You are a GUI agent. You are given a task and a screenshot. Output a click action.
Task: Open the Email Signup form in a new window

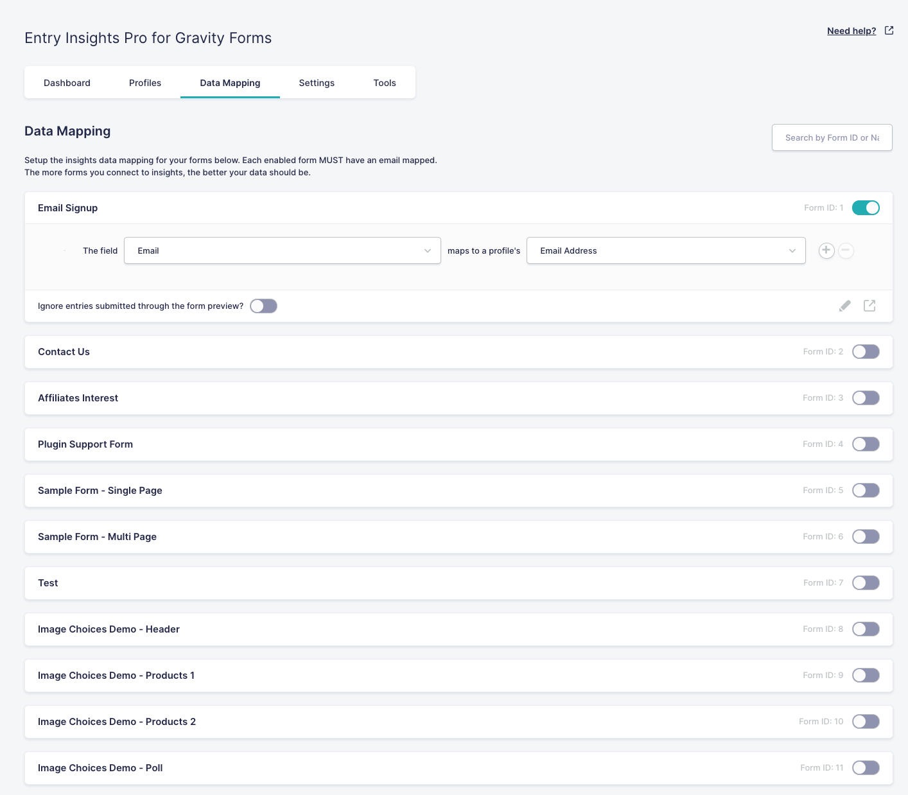click(x=869, y=306)
